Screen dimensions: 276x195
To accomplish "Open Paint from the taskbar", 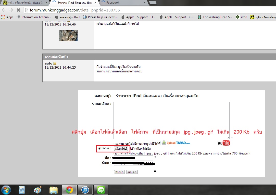I will coord(37,190).
